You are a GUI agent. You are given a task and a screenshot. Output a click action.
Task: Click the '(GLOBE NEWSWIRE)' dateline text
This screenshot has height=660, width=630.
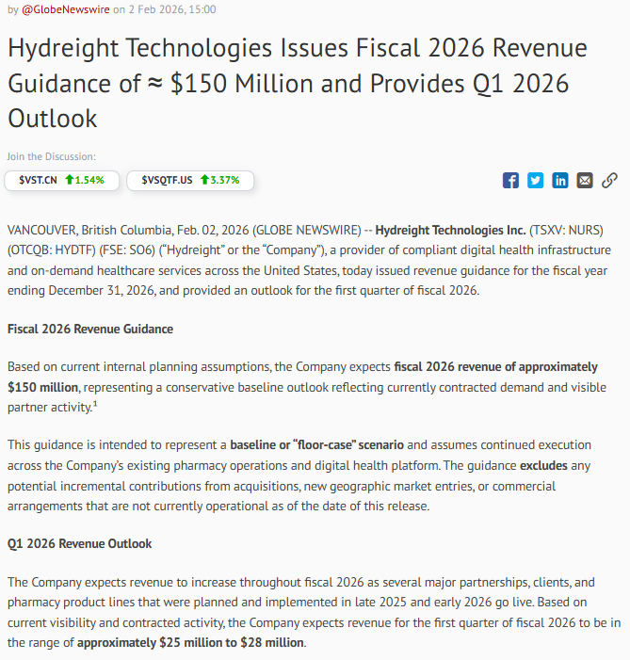pos(307,231)
